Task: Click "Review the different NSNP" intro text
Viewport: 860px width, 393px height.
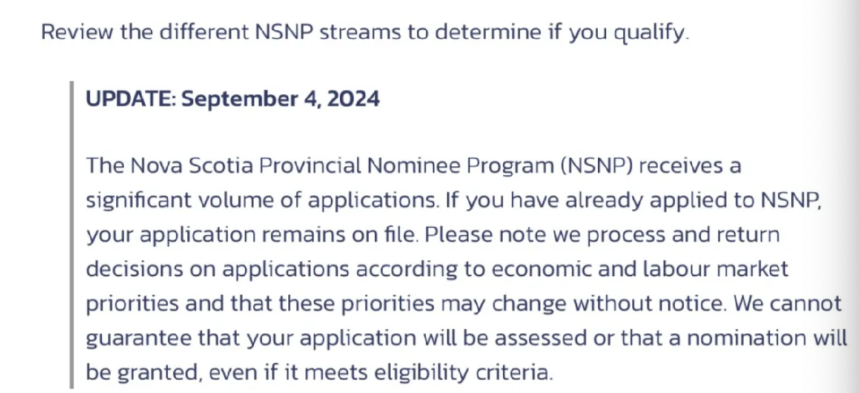Action: [x=177, y=32]
